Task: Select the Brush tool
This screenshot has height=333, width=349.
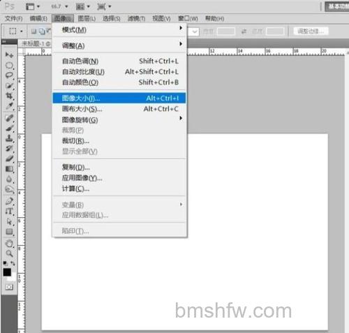Action: coord(9,128)
